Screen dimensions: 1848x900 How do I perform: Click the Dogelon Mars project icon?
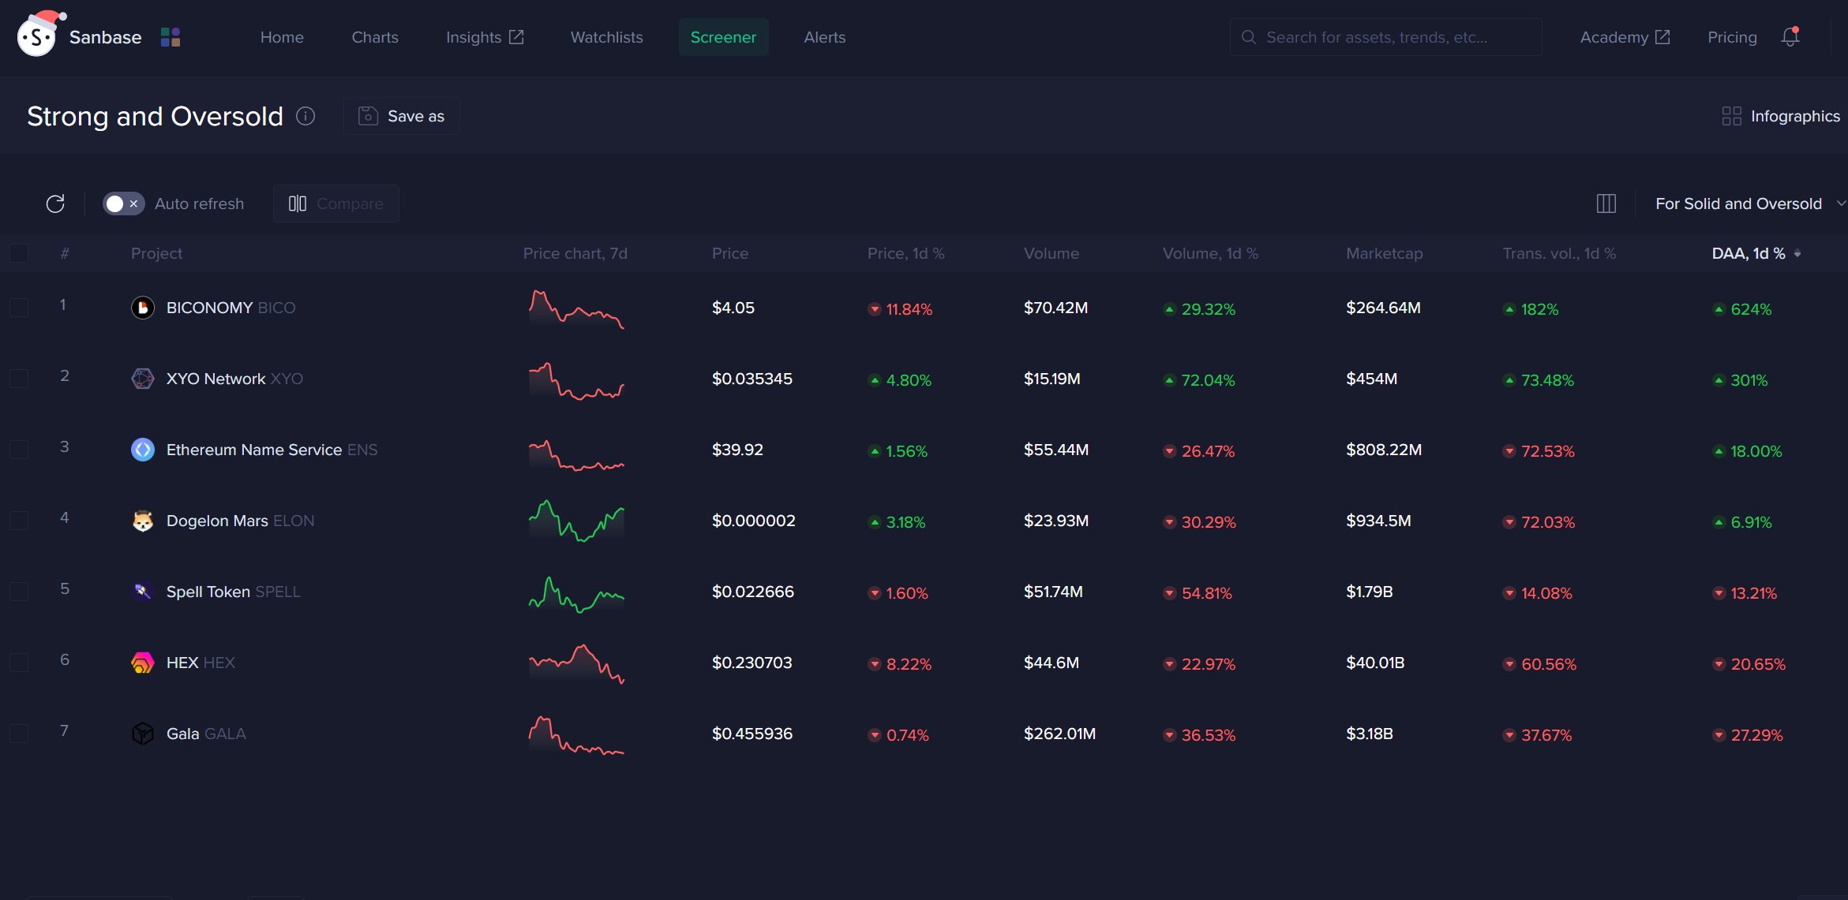(143, 521)
